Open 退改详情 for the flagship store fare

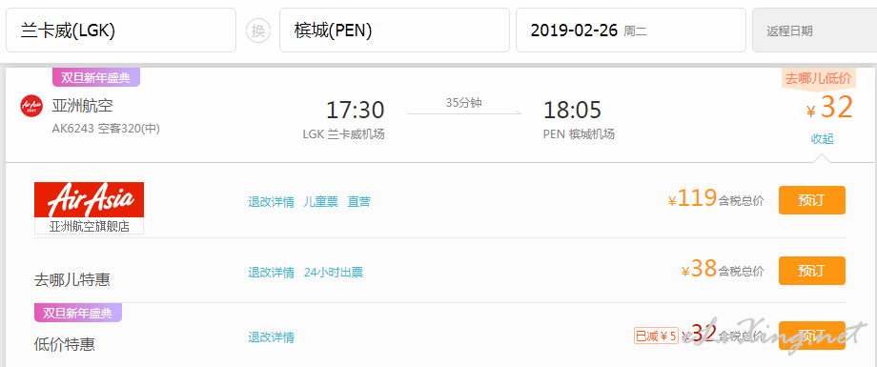click(272, 202)
